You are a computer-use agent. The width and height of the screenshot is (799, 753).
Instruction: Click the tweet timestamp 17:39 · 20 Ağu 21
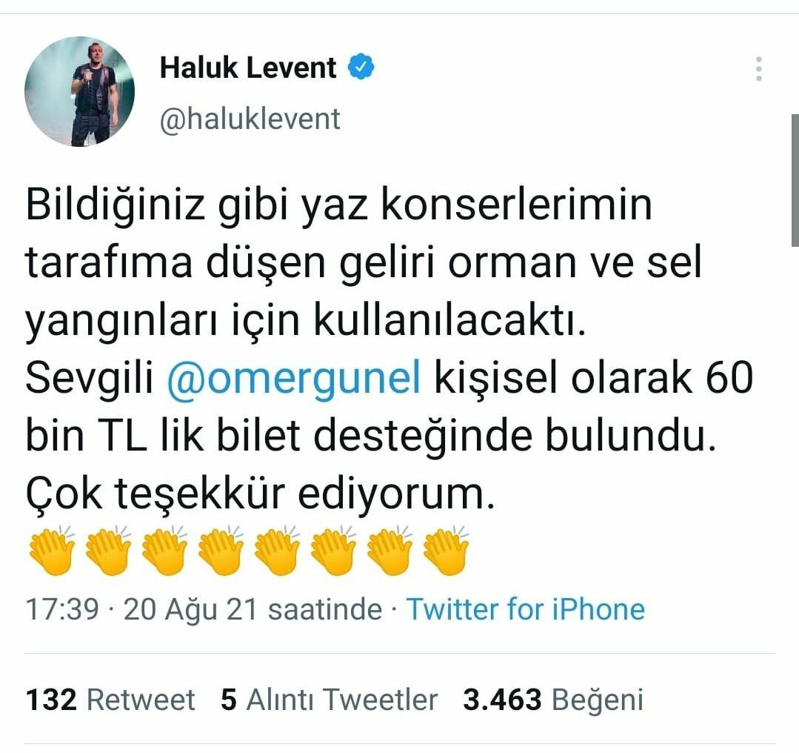[x=141, y=609]
